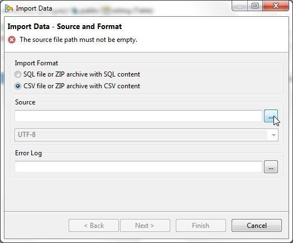
Task: Click the red error icon beside the message
Action: pyautogui.click(x=12, y=40)
